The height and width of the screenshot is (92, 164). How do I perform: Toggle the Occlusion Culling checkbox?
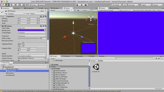[19, 60]
